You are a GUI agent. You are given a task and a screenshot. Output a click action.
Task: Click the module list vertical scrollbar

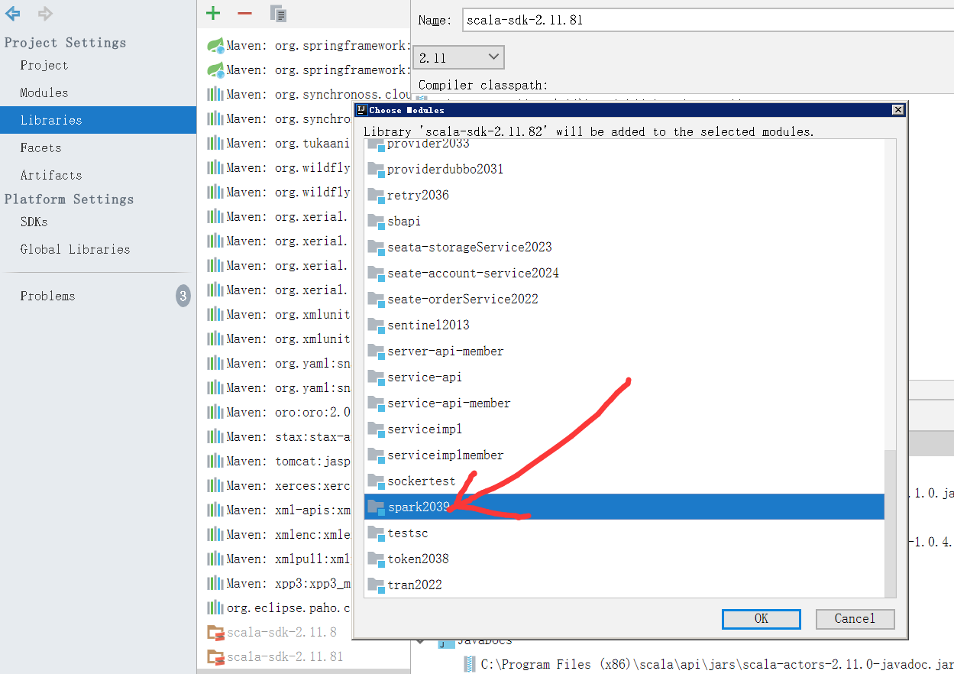(891, 523)
